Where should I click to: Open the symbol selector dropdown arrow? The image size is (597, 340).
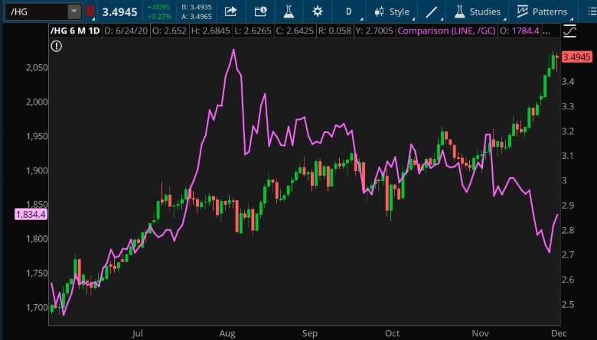[x=75, y=11]
